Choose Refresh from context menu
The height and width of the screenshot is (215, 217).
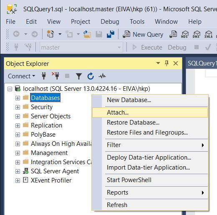pos(150,205)
